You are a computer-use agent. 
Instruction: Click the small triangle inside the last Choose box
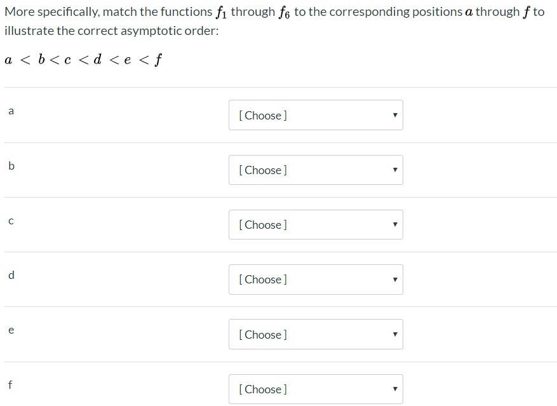[394, 389]
